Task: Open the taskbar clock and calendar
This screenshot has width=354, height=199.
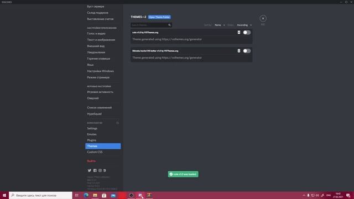Action: click(338, 195)
